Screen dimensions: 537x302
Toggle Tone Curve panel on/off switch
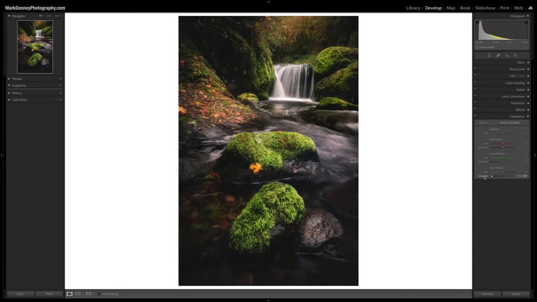(x=475, y=69)
